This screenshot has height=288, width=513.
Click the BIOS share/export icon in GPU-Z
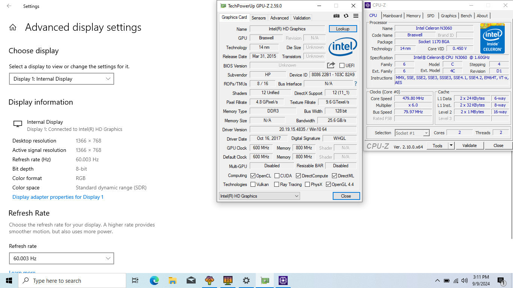coord(331,65)
